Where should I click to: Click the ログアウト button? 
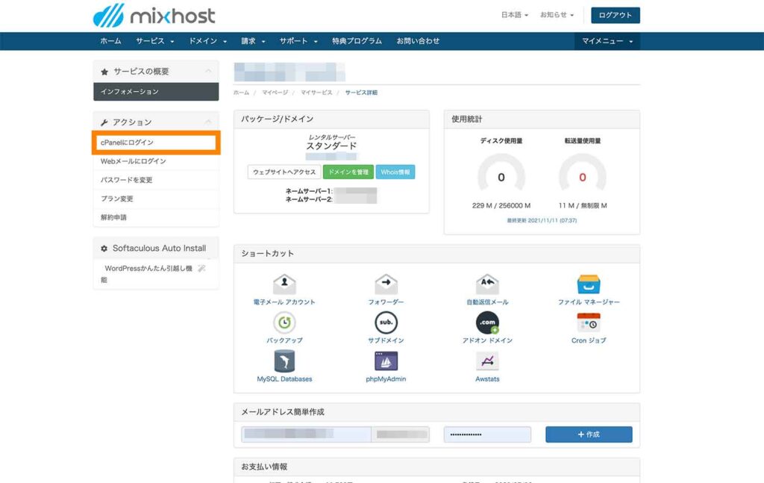click(x=615, y=14)
